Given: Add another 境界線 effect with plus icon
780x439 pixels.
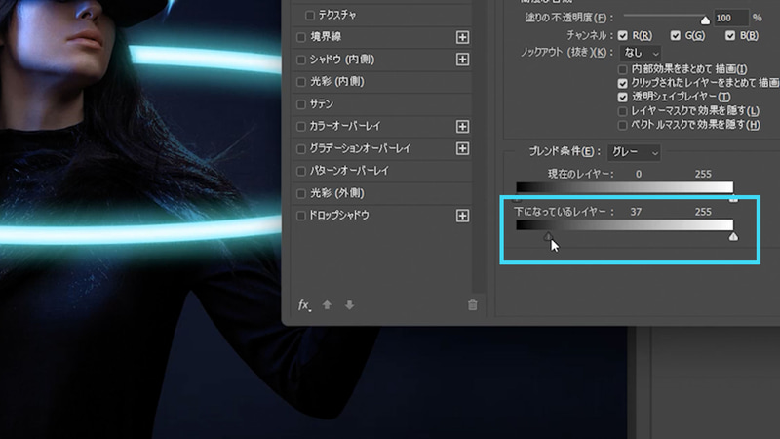Looking at the screenshot, I should (462, 37).
